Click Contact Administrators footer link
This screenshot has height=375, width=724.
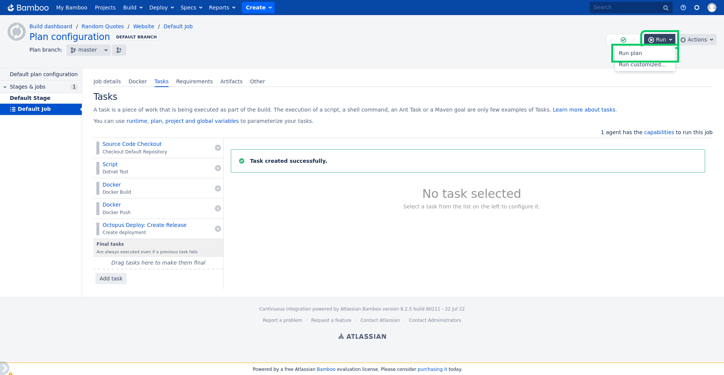pos(435,320)
